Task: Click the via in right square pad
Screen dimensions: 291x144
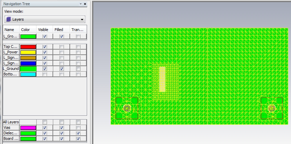Action: click(x=272, y=108)
